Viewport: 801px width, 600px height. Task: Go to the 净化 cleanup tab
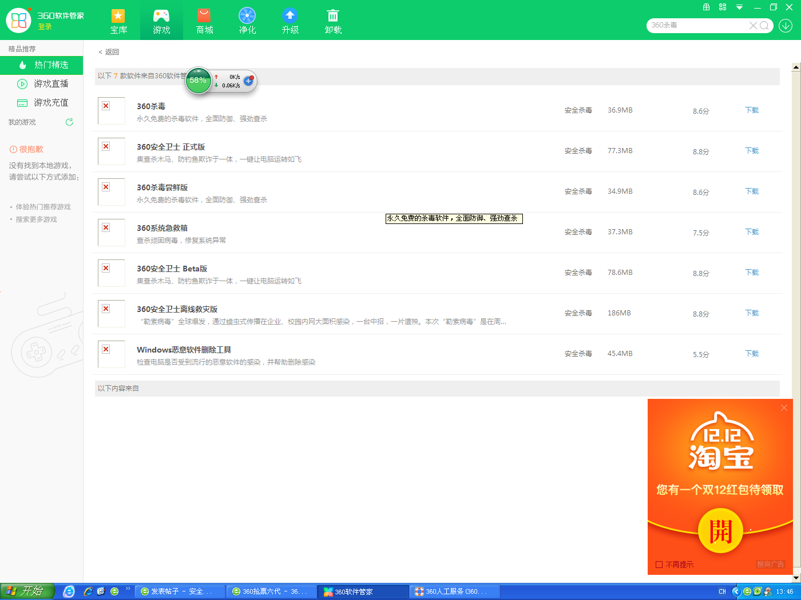tap(247, 21)
